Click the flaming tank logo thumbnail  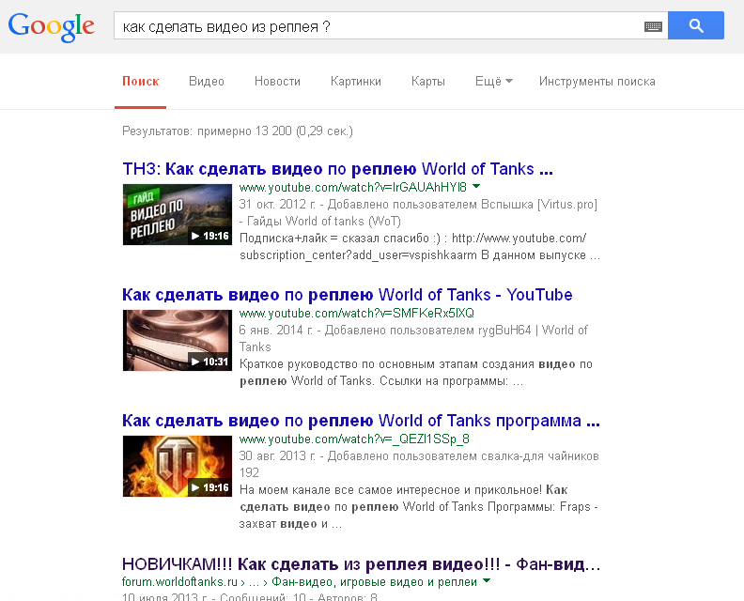coord(177,466)
